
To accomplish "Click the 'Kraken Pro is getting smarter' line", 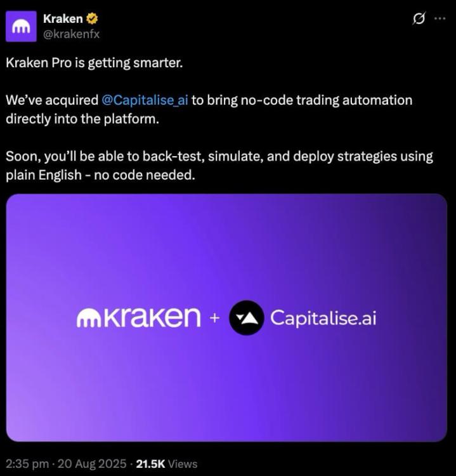I will point(94,63).
